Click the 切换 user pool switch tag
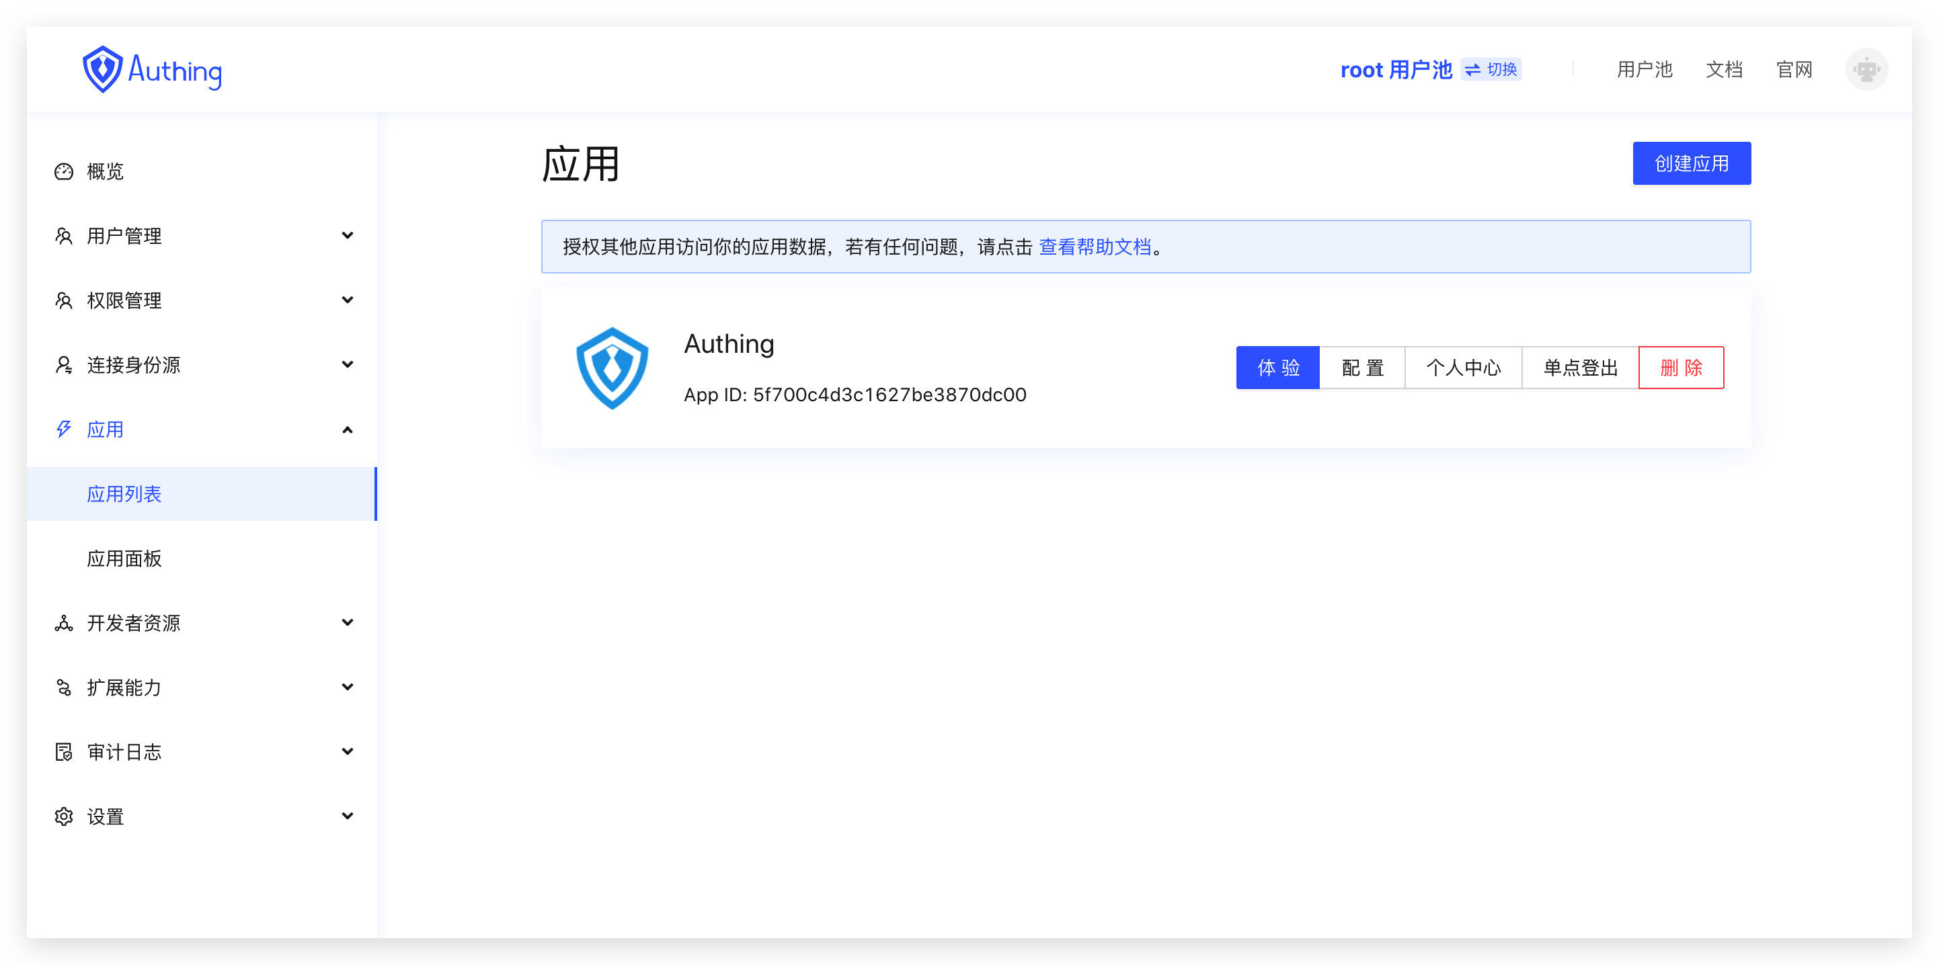 click(1491, 70)
